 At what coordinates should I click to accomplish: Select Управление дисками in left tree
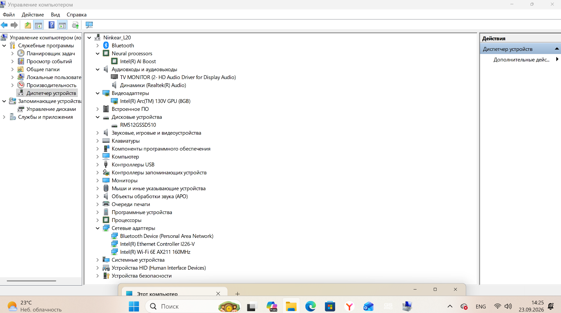coord(51,109)
